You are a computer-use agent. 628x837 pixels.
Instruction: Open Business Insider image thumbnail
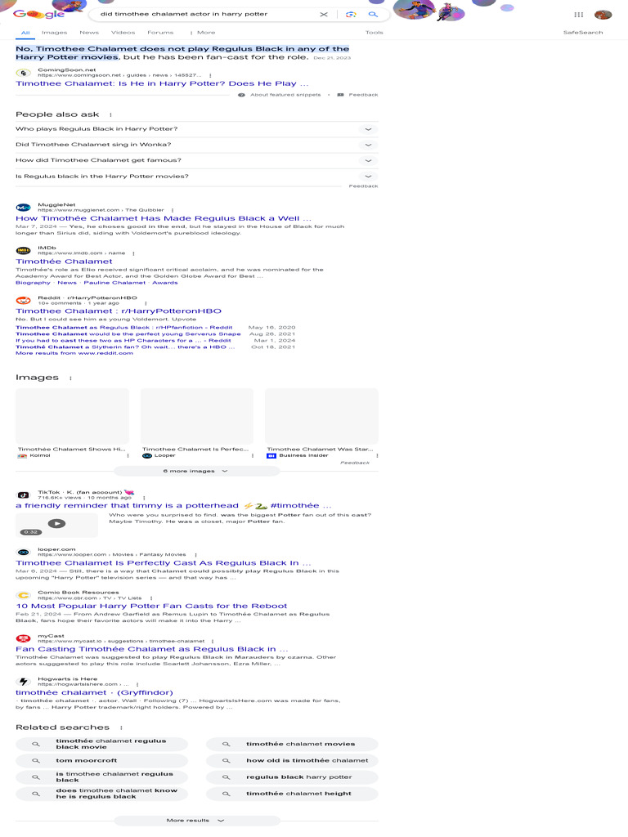point(321,416)
